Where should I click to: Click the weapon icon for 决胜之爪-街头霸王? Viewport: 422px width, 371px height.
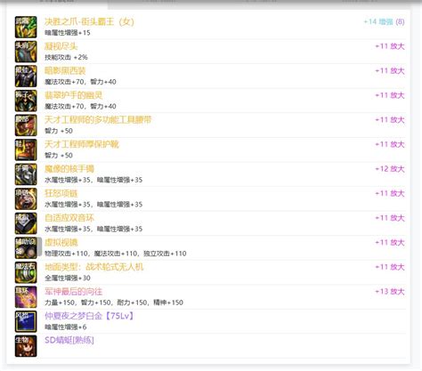tap(26, 27)
